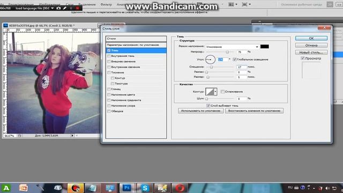
Task: Take a Bandicam screenshot with the camera icon
Action: coord(58,8)
